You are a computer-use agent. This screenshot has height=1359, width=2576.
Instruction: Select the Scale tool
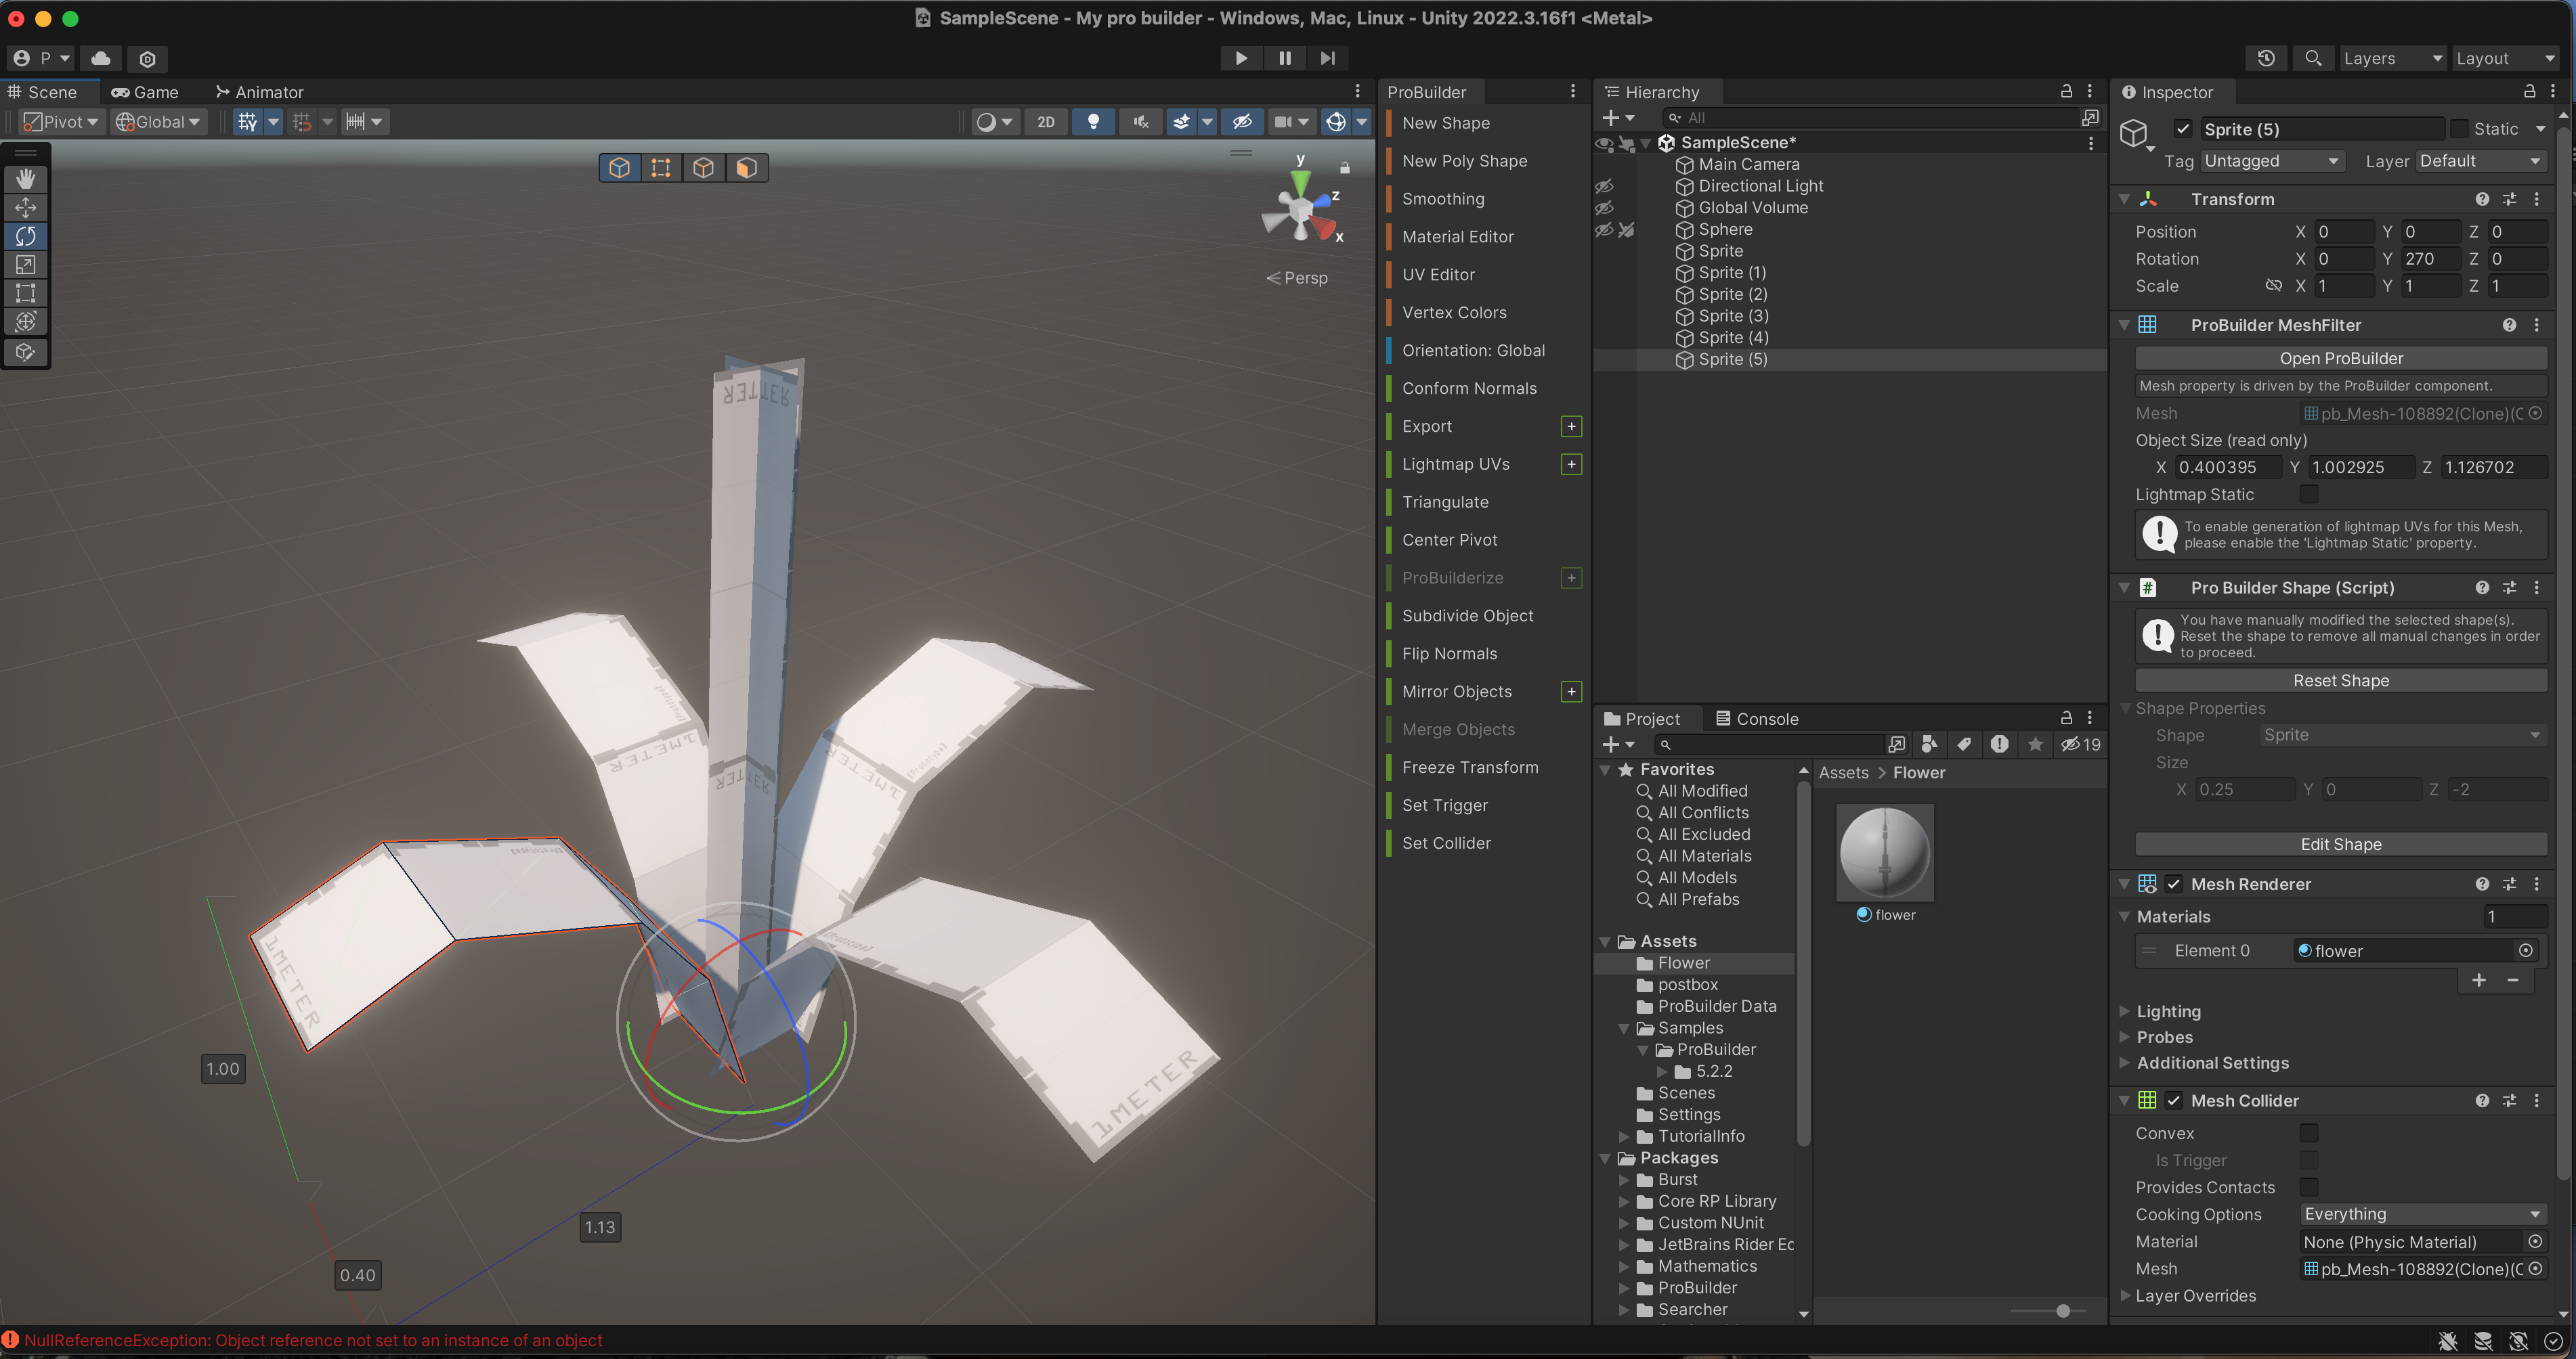(x=26, y=265)
